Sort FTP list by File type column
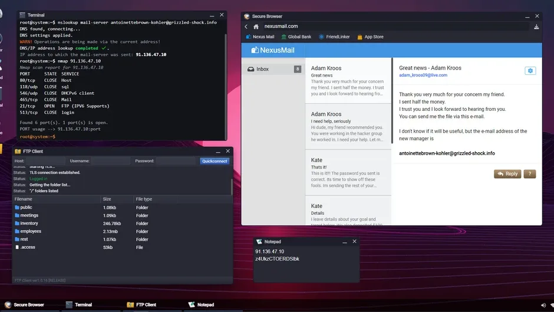554x312 pixels. click(x=156, y=199)
